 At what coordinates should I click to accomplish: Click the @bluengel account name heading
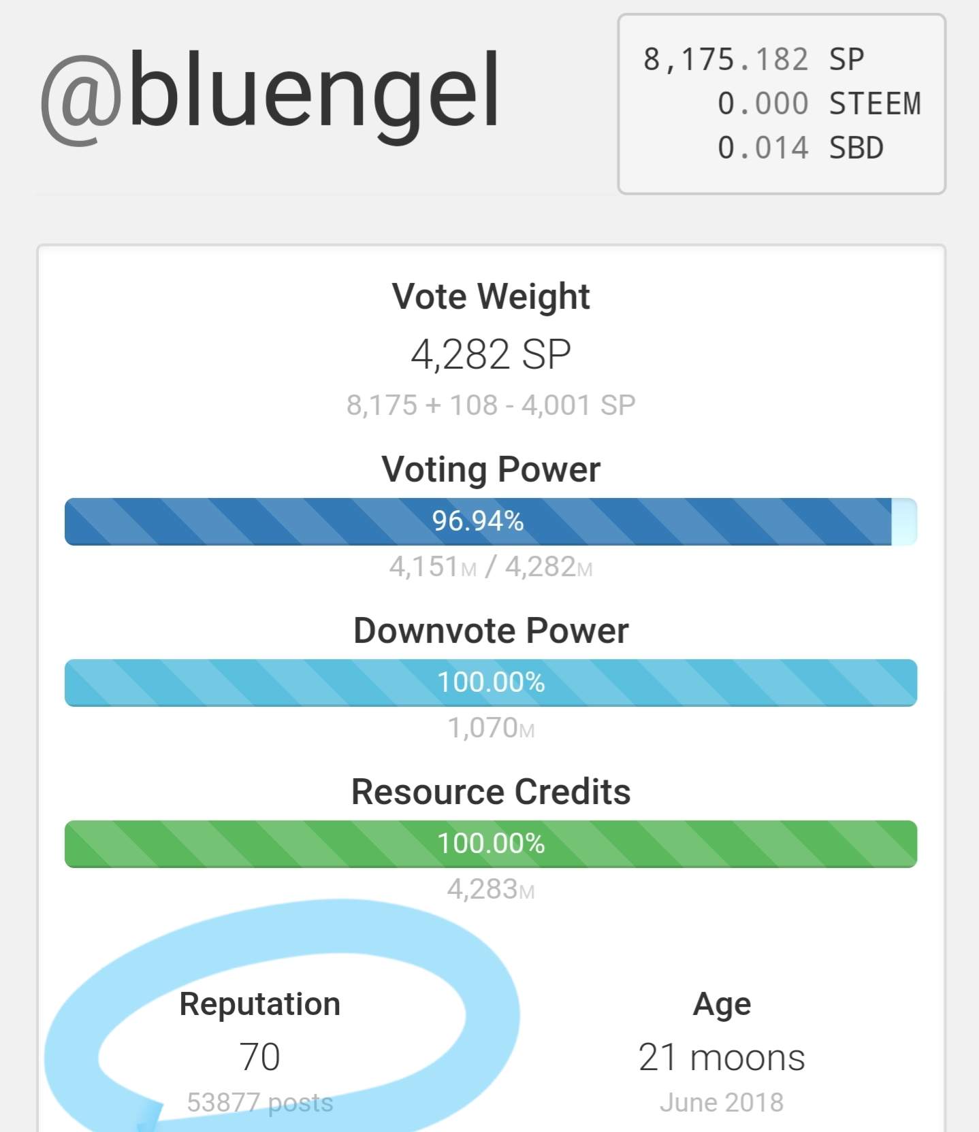click(x=270, y=92)
